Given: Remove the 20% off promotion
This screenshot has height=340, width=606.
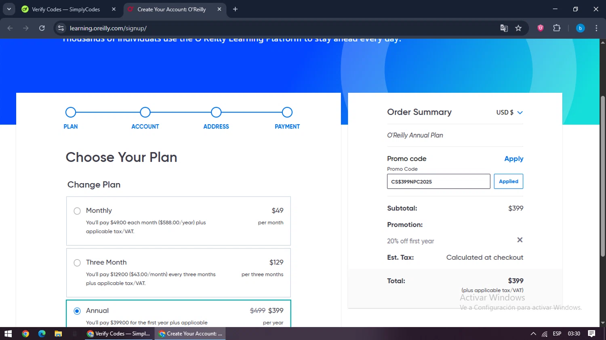Looking at the screenshot, I should (520, 240).
